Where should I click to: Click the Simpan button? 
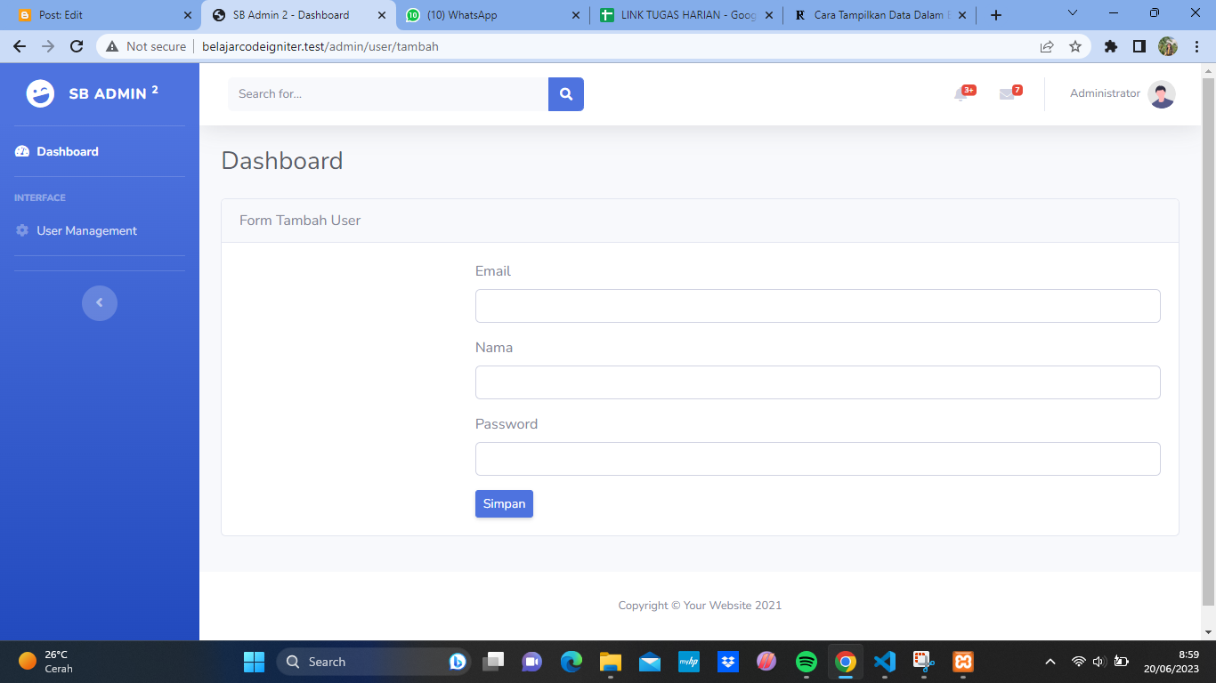[504, 503]
